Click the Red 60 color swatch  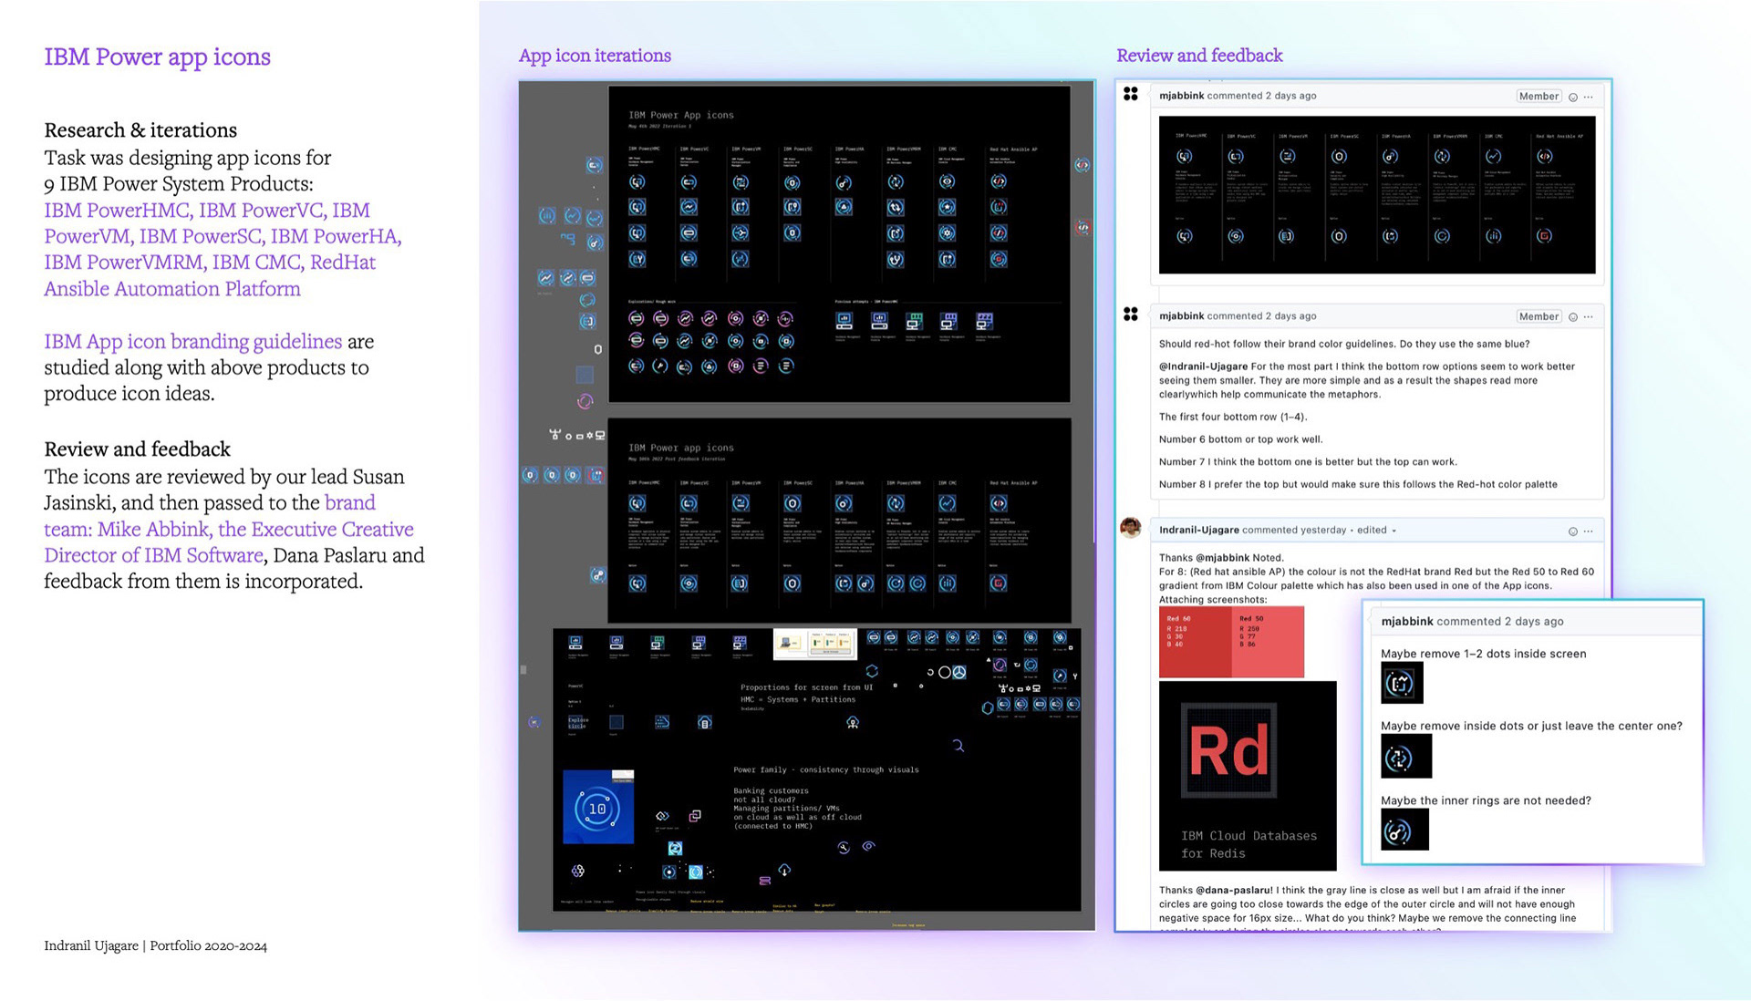[1195, 642]
